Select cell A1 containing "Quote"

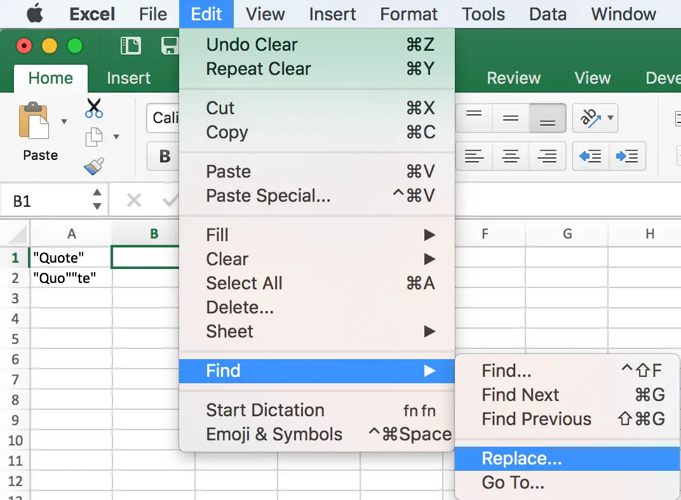pos(71,257)
